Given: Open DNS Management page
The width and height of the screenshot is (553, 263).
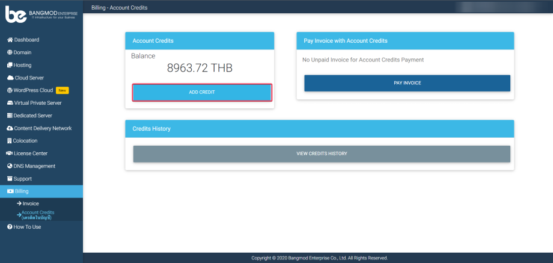Looking at the screenshot, I should click(41, 166).
